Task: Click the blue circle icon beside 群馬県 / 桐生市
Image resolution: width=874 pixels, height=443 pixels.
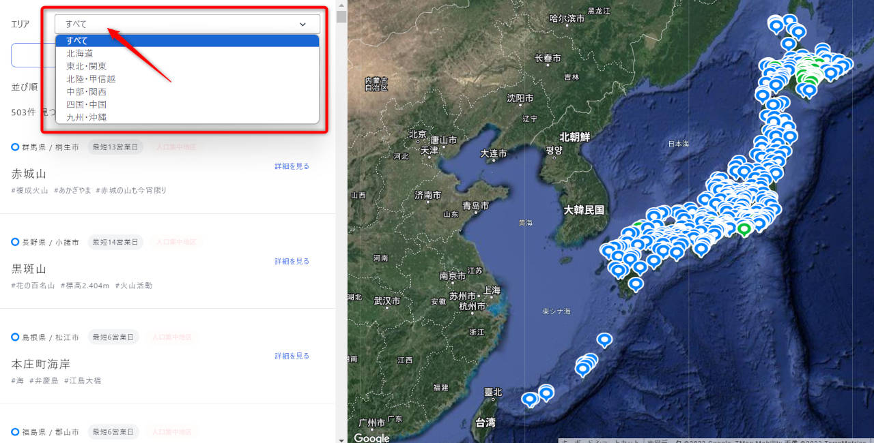Action: (16, 147)
